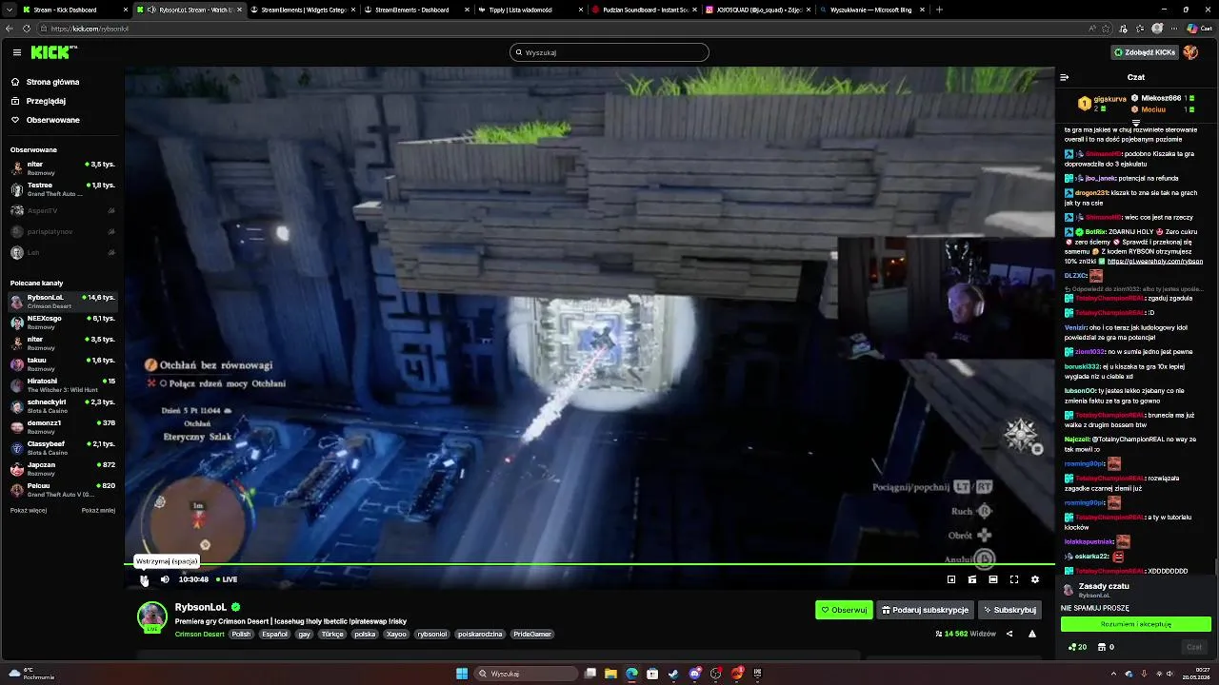Open user avatar menu in header
1219x685 pixels.
click(x=1190, y=52)
